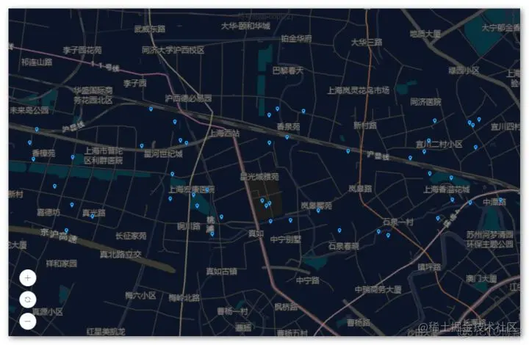
Task: Click the 沪西德必易园 label
Action: [188, 98]
